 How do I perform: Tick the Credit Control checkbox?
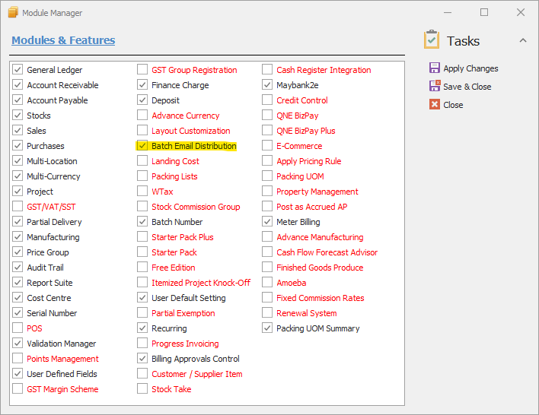coord(267,100)
